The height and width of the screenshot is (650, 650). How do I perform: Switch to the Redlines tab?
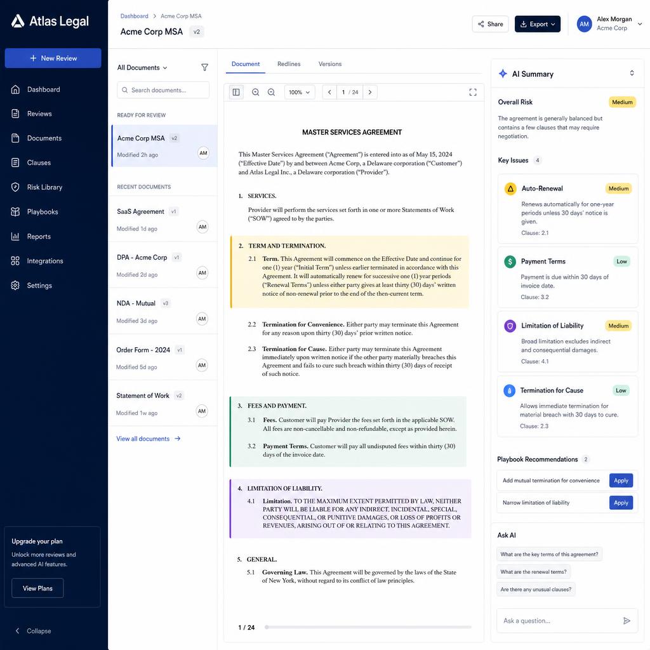coord(289,64)
